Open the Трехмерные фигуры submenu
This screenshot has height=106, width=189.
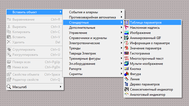coord(93,59)
